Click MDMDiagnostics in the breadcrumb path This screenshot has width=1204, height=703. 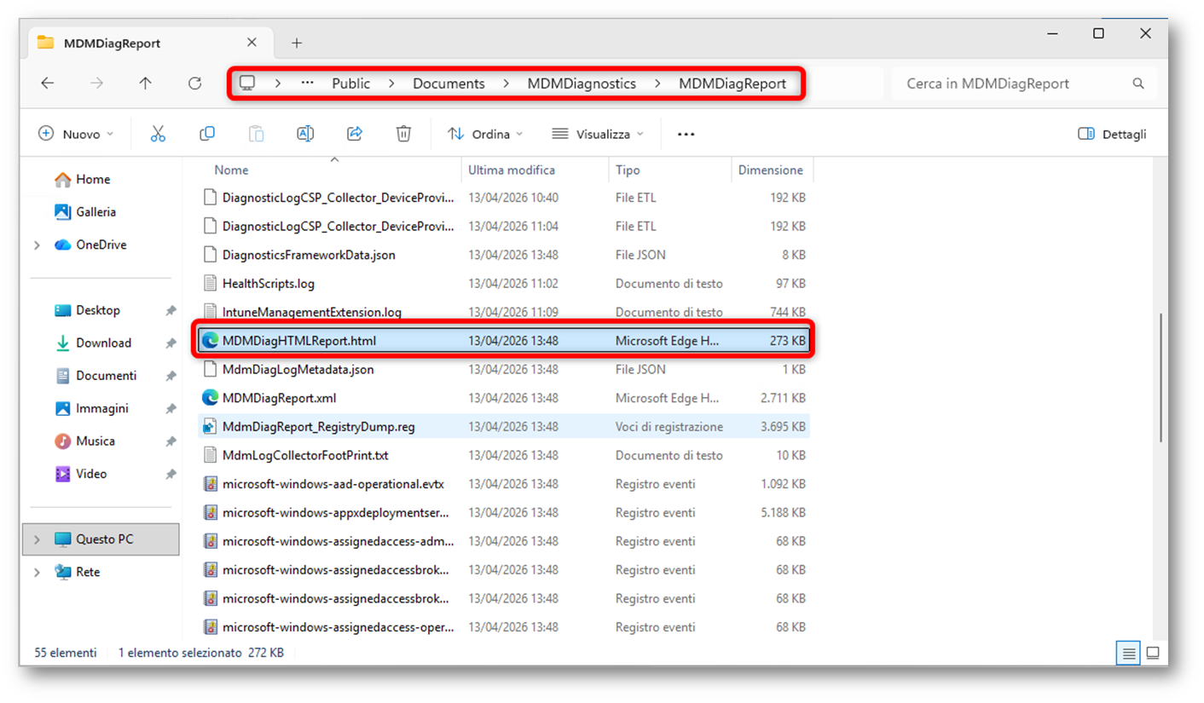[582, 84]
